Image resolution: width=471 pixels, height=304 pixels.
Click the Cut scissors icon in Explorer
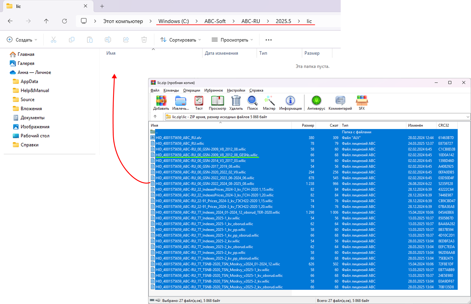click(54, 40)
